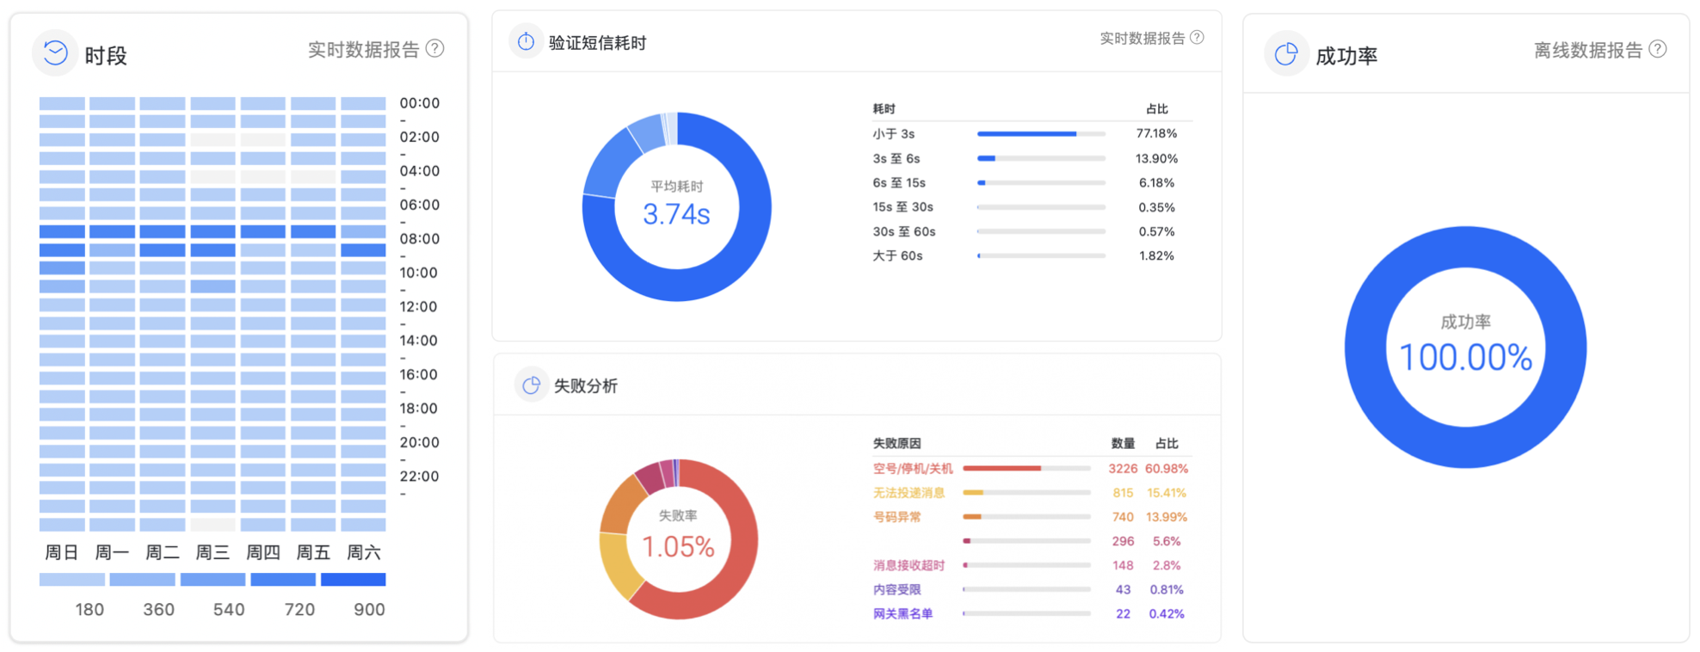The image size is (1700, 652).
Task: Click the 小于 3s progress bar
Action: pyautogui.click(x=1041, y=134)
